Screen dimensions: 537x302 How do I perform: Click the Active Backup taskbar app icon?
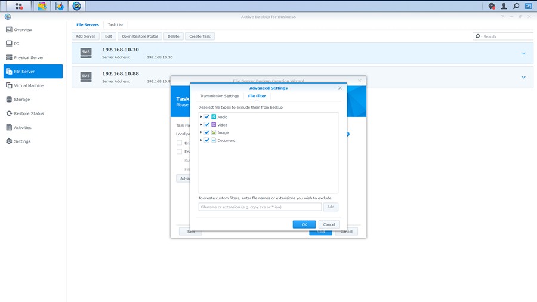[76, 6]
